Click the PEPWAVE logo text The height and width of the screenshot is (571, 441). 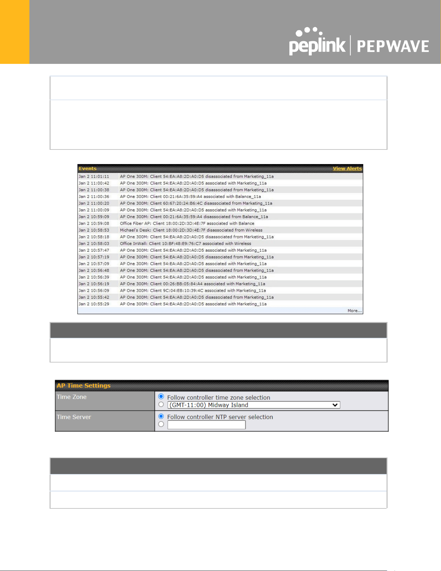(393, 46)
